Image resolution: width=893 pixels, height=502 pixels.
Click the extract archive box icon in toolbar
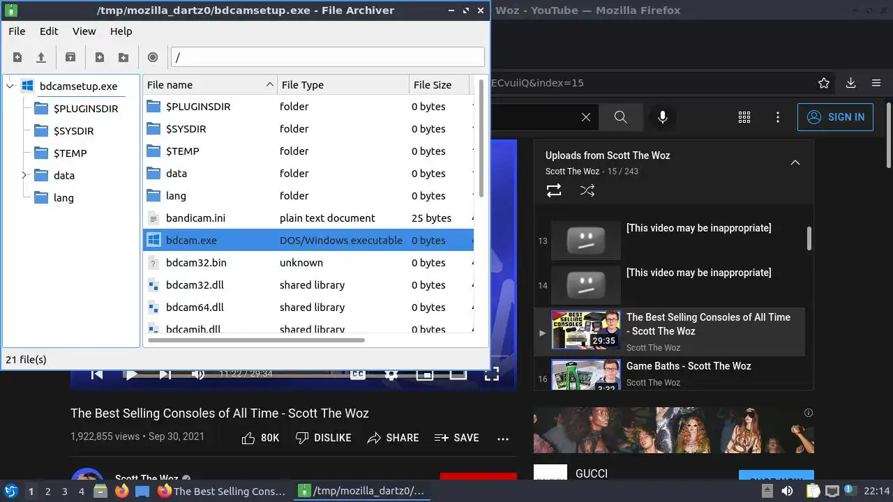click(70, 57)
